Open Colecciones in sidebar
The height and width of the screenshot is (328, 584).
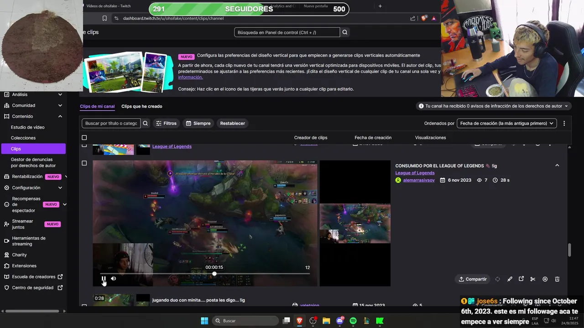click(x=23, y=138)
